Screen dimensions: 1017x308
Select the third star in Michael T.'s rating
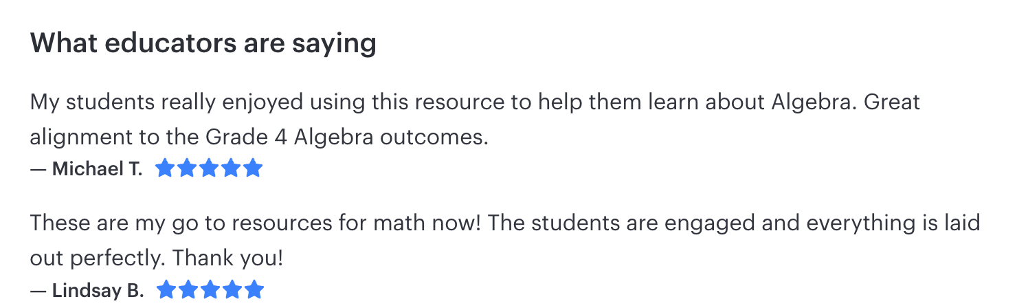click(x=209, y=168)
